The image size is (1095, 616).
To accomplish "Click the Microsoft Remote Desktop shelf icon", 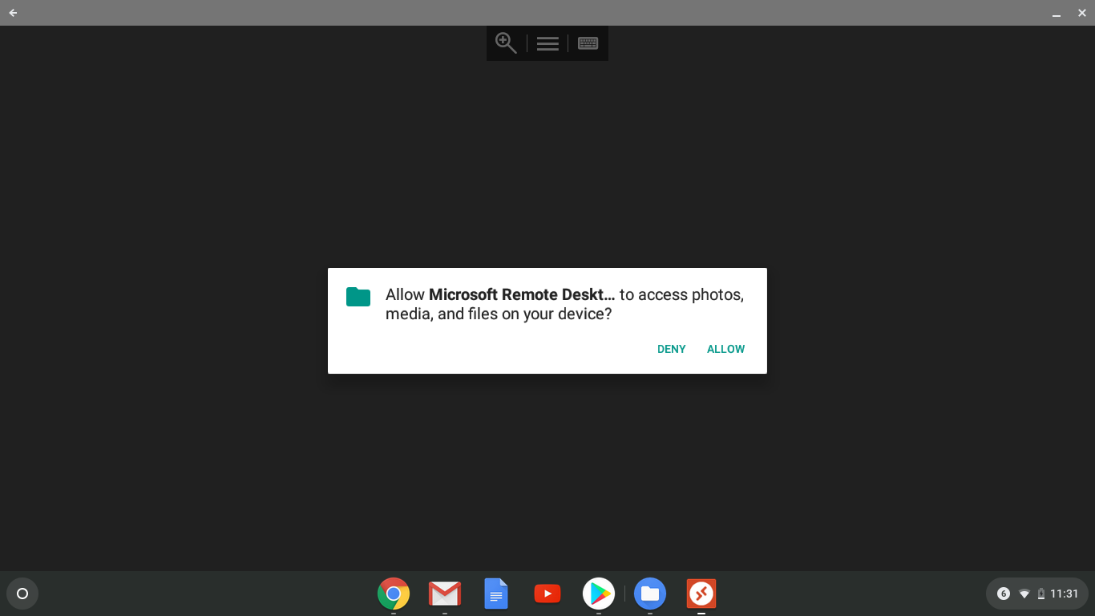I will click(701, 594).
